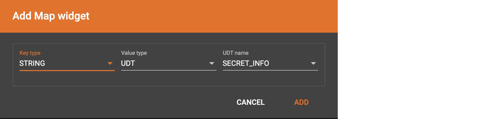Screen dimensions: 486x119
Task: Expand the SECRET_INFO UDT name dropdown
Action: [265, 63]
